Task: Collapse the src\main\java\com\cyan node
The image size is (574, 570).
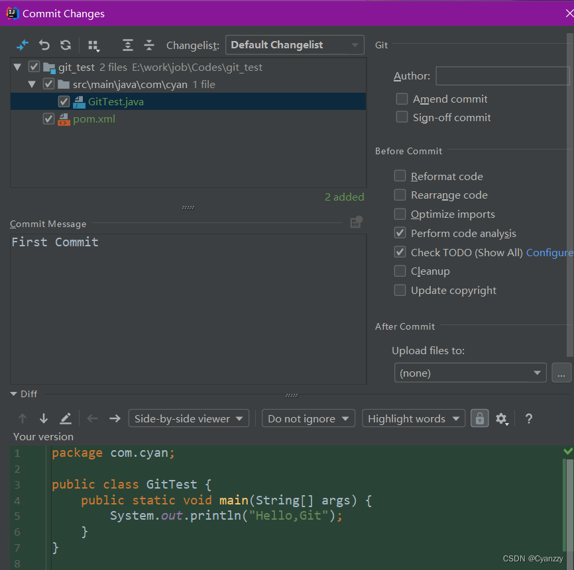Action: (x=32, y=85)
